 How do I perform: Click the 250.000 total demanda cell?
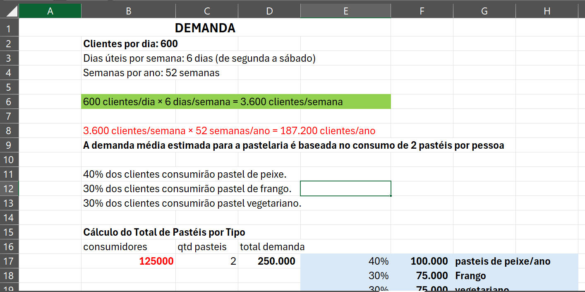pos(269,261)
